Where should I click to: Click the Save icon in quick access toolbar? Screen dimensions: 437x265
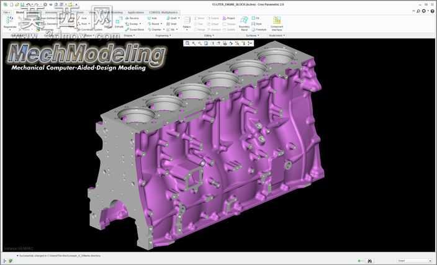tap(22, 4)
